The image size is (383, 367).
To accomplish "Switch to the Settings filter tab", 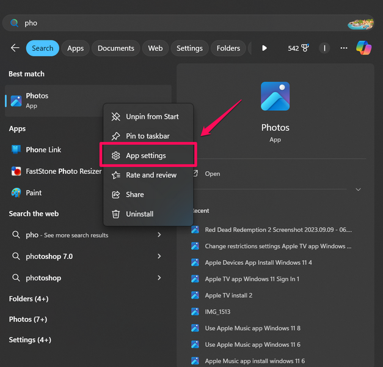I will pos(189,48).
